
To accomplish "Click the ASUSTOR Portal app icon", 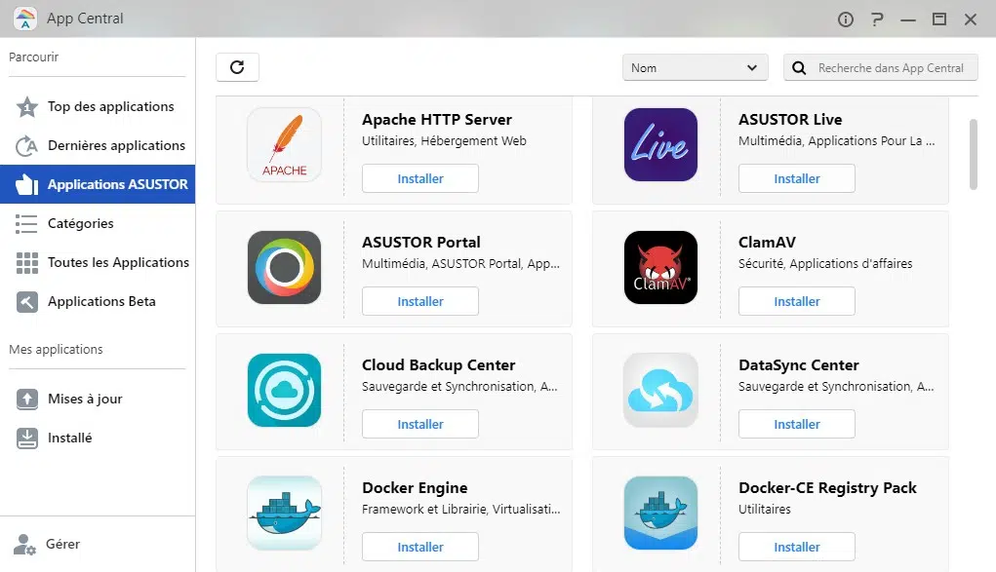I will pos(284,267).
